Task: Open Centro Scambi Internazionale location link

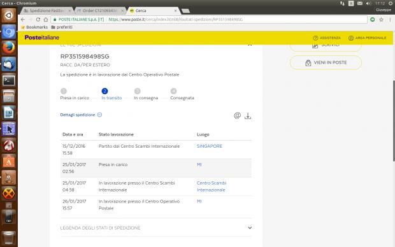Action: pyautogui.click(x=212, y=187)
